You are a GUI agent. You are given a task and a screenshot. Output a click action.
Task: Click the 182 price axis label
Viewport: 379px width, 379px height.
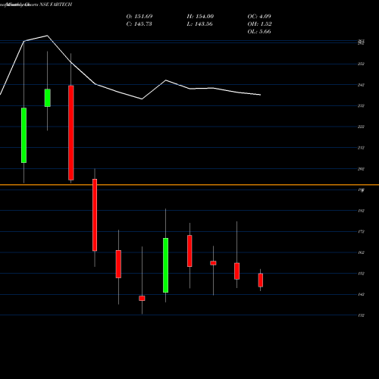tap(361, 211)
